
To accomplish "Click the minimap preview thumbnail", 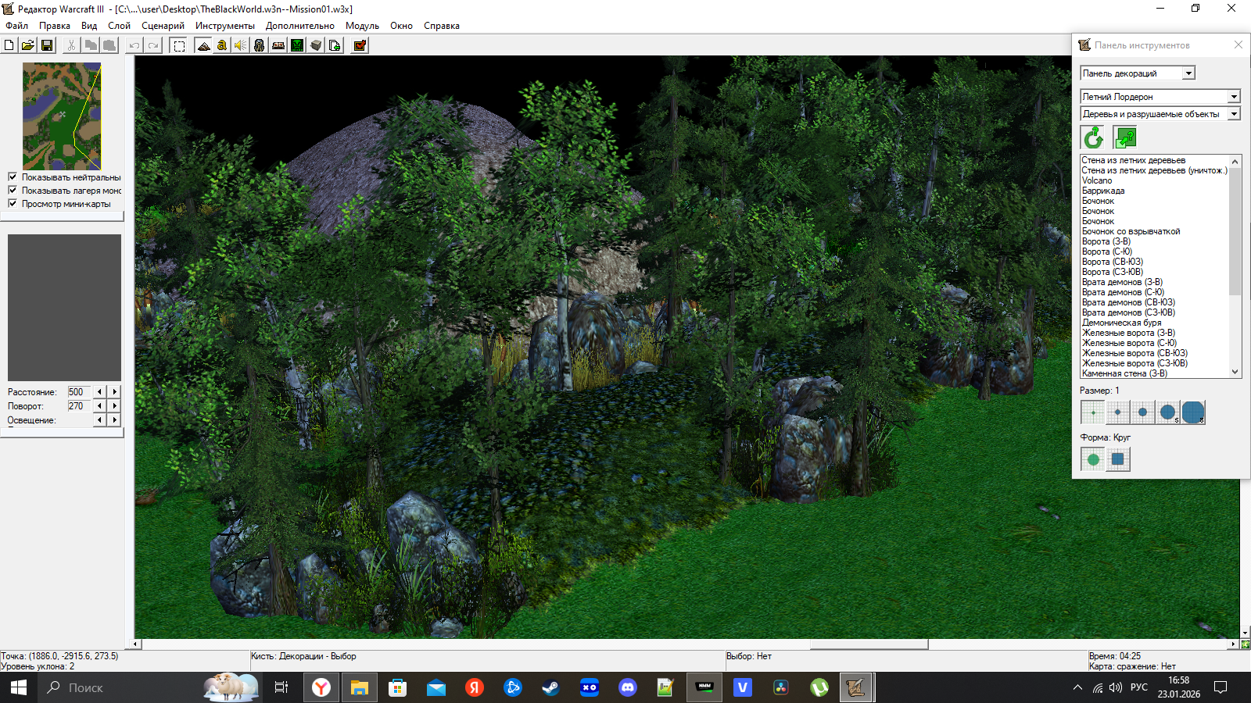I will (x=62, y=116).
